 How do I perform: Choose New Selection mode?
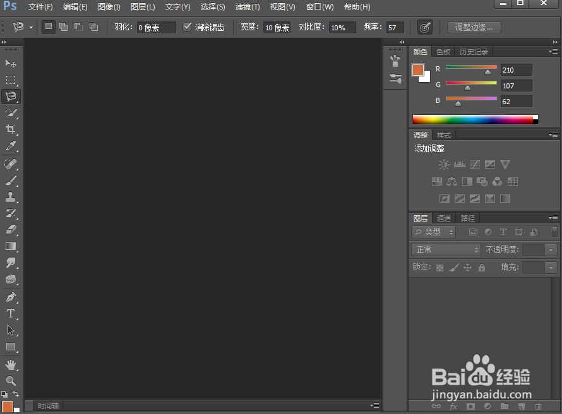[x=49, y=27]
